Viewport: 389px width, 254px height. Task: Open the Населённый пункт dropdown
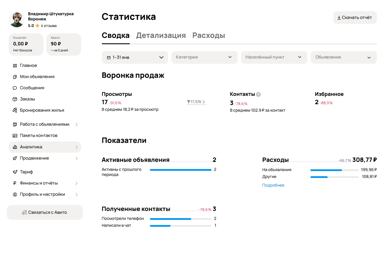(x=274, y=57)
